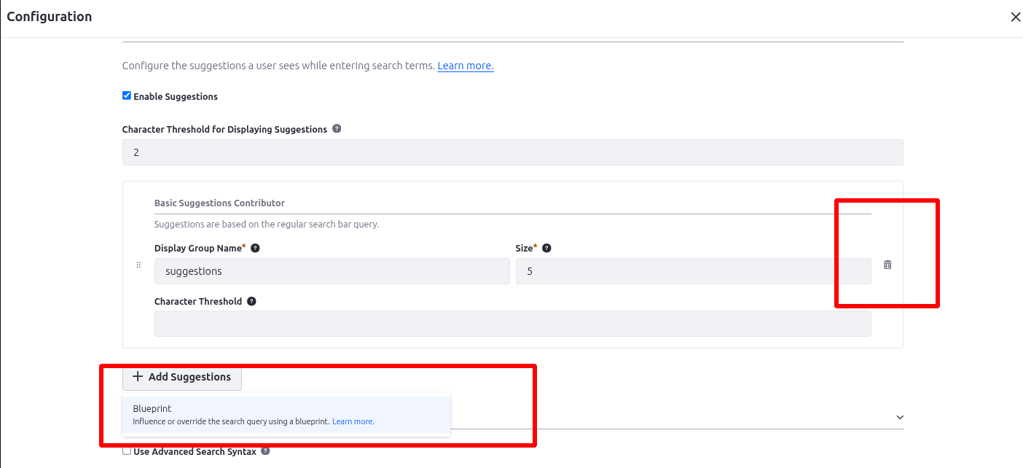Delete the Basic Suggestions Contributor with trash icon
Viewport: 1023px width, 468px height.
(887, 265)
